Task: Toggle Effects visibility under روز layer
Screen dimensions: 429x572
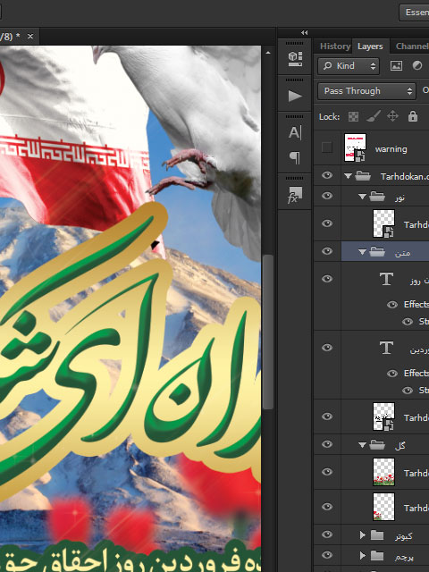Action: pos(392,304)
